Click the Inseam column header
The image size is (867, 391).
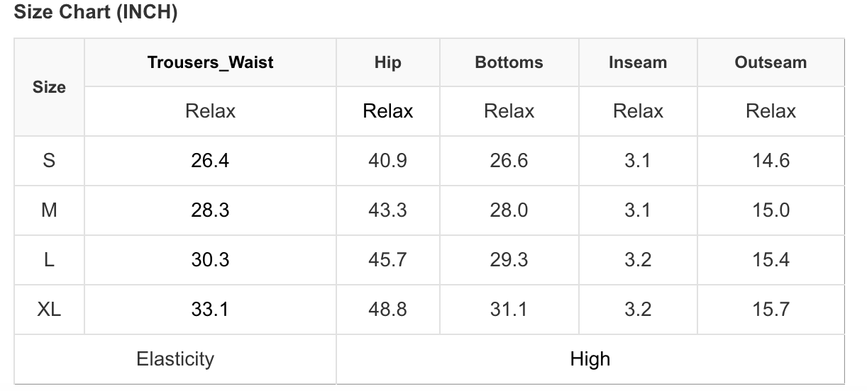click(637, 62)
